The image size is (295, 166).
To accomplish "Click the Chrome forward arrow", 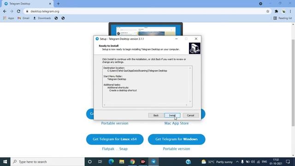I will (12, 11).
